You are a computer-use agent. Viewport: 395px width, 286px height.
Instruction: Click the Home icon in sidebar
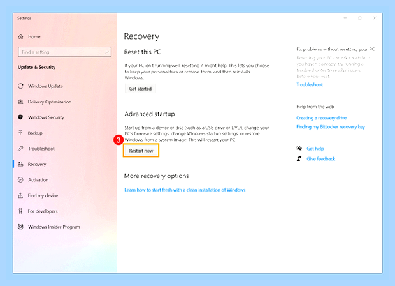click(20, 36)
